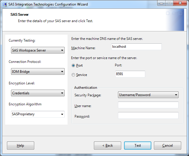
Task: Open the Currently Testing dropdown
Action: [x=38, y=50]
